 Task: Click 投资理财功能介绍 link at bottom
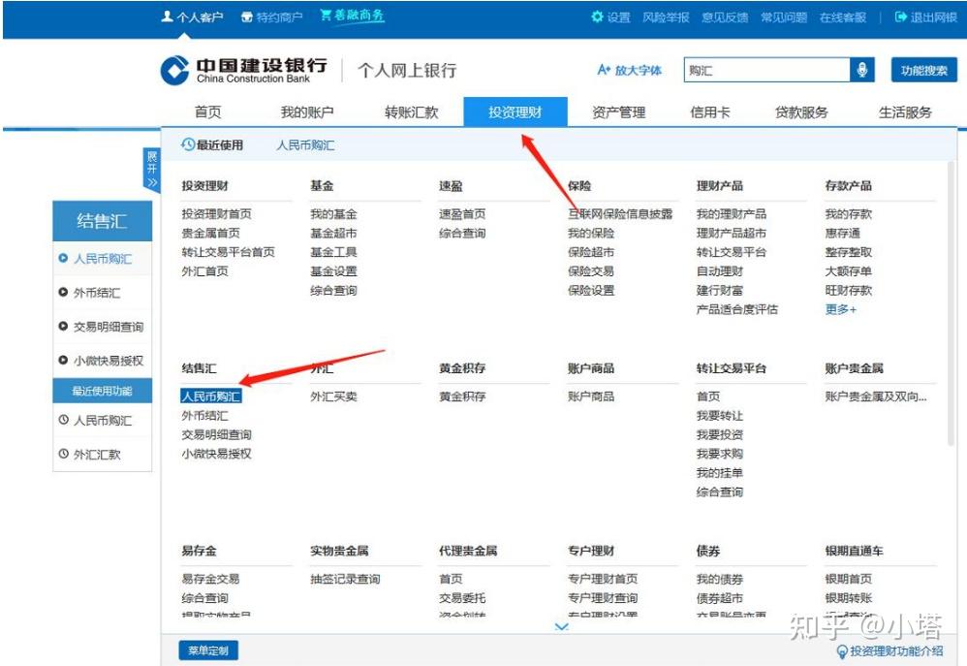point(889,651)
